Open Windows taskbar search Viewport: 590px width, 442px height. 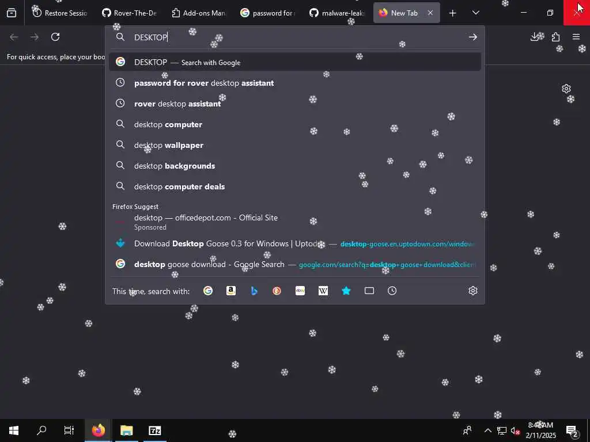coord(41,430)
